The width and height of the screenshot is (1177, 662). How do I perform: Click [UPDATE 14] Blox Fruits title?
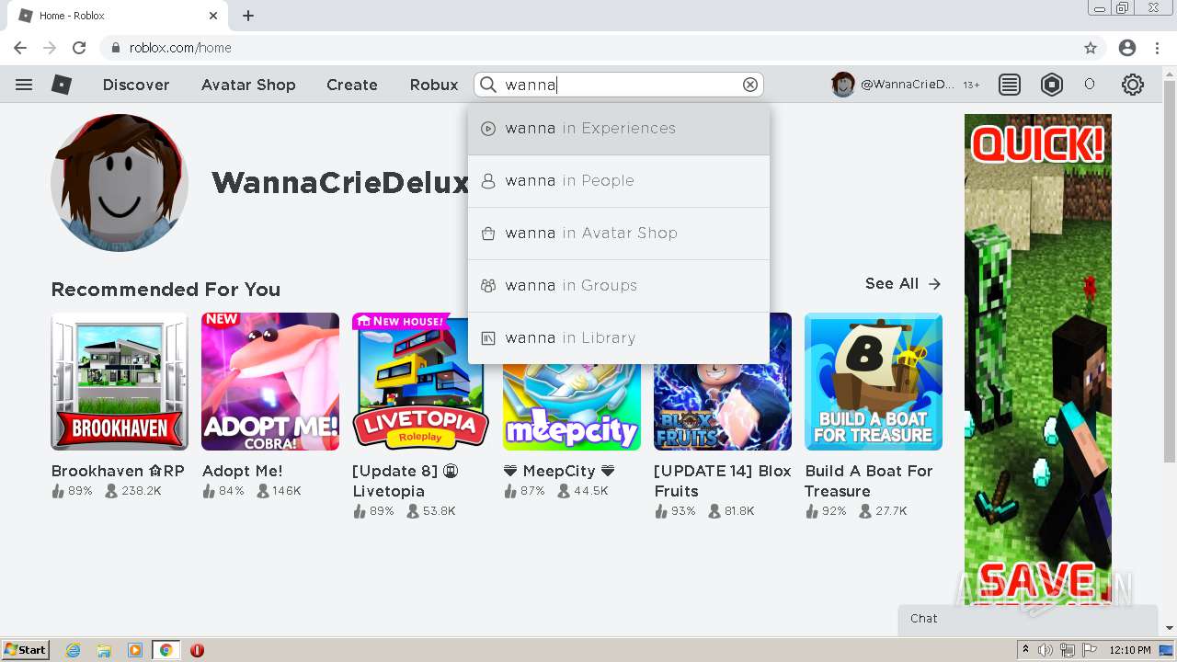723,481
